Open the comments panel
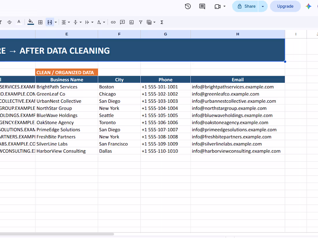The width and height of the screenshot is (318, 238). pos(202,6)
